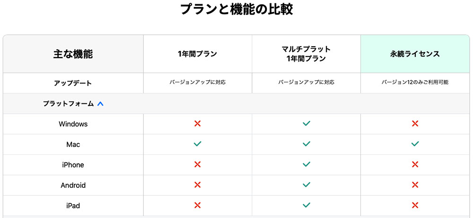Image resolution: width=473 pixels, height=218 pixels.
Task: Click red cross for Windows under 1年間プラン
Action: 198,124
